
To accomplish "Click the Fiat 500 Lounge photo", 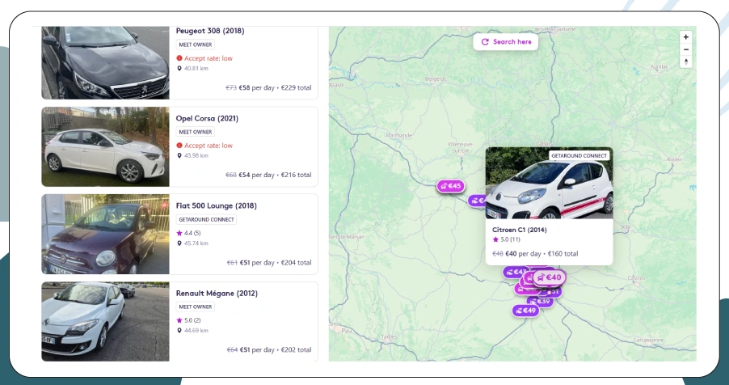I will pyautogui.click(x=106, y=235).
